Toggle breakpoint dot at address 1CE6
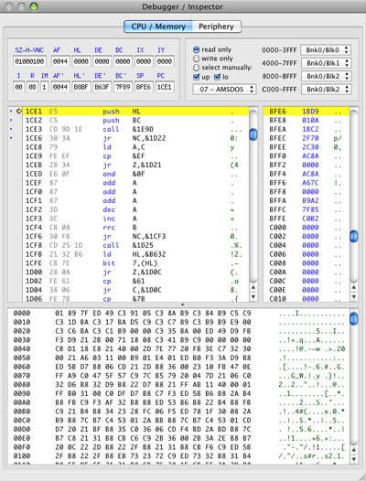The height and width of the screenshot is (481, 366). [11, 138]
